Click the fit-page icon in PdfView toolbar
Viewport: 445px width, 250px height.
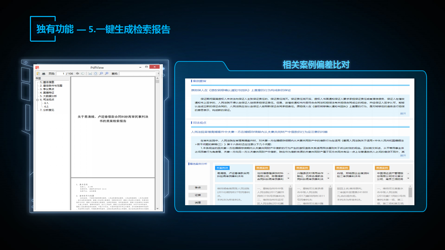[x=95, y=74]
